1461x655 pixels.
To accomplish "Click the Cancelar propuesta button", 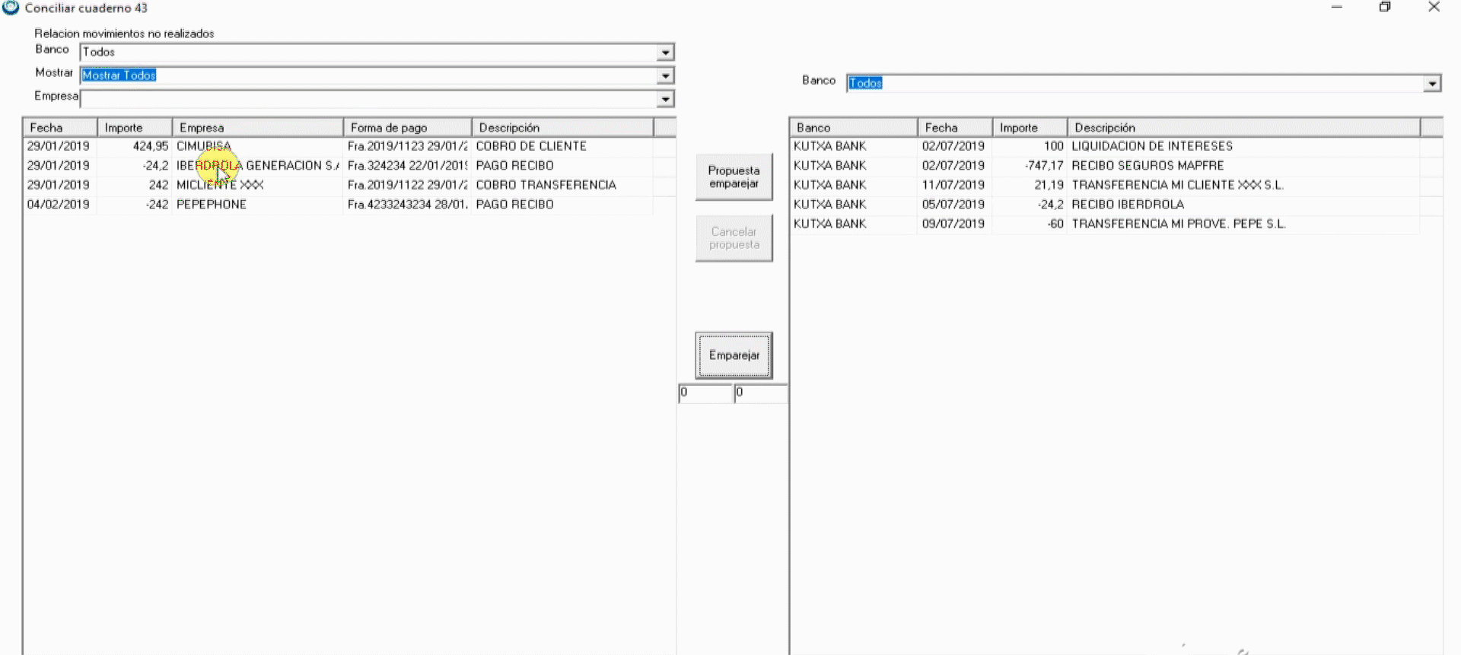I will click(x=734, y=238).
